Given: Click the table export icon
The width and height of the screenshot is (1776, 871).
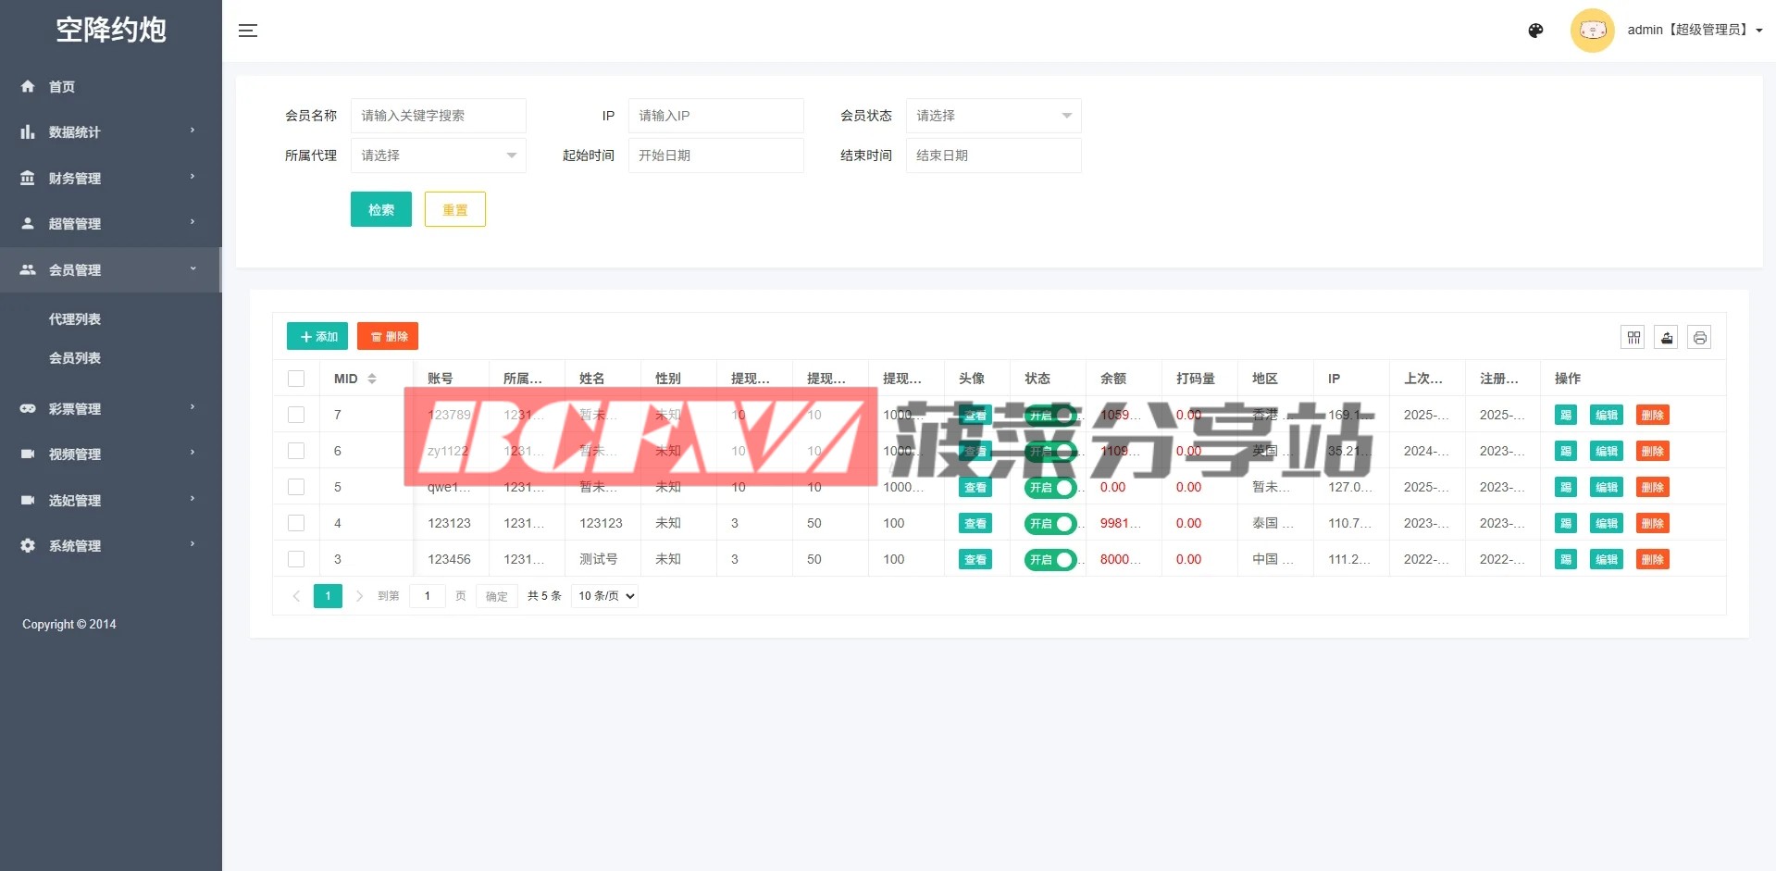Looking at the screenshot, I should [x=1667, y=337].
